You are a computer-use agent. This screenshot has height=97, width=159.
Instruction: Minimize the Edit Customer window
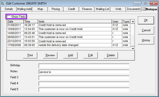(x=137, y=3)
